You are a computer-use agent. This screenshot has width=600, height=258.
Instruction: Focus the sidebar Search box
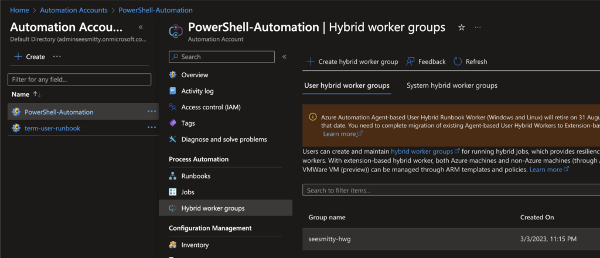(x=221, y=57)
